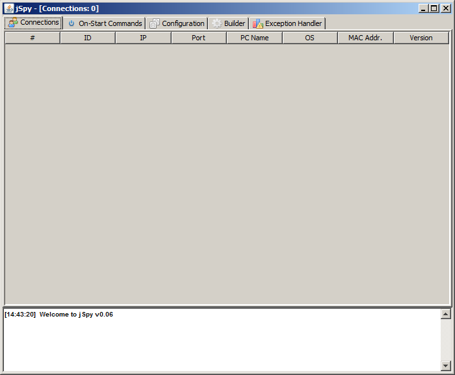Click the MAC Addr. column header
Image resolution: width=455 pixels, height=375 pixels.
[x=365, y=38]
